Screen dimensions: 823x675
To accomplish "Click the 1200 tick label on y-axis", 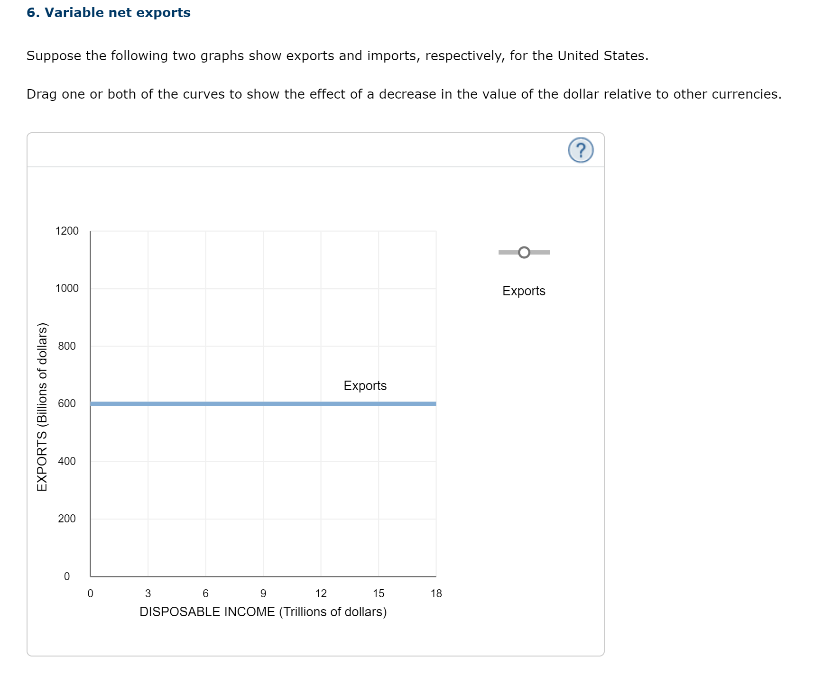I will pyautogui.click(x=67, y=231).
